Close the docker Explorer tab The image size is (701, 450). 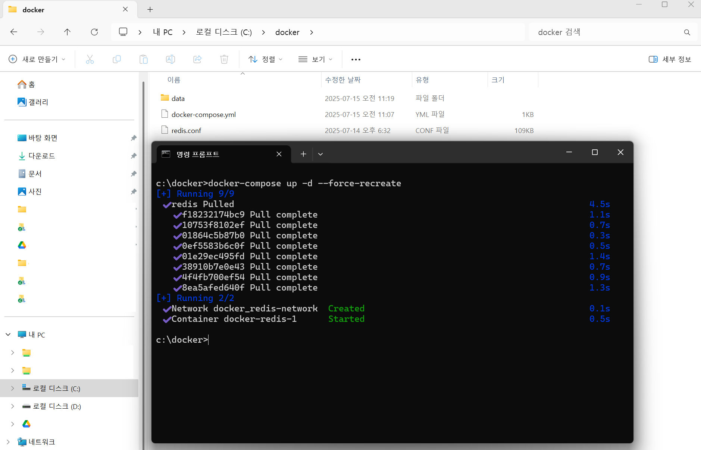coord(125,9)
